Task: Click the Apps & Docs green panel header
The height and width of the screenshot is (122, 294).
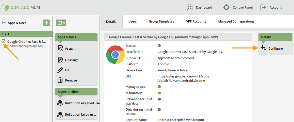Action: tap(76, 37)
